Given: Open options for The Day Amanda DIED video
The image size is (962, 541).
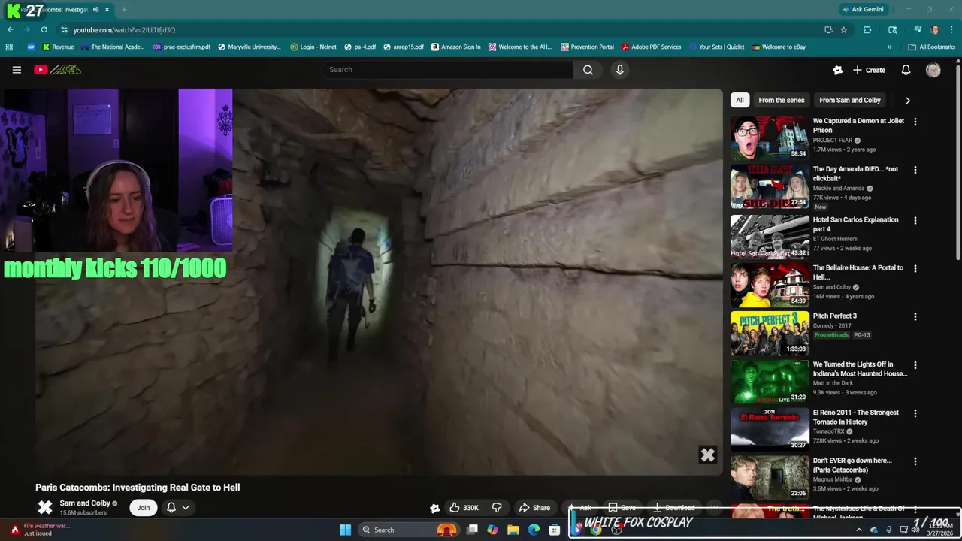Looking at the screenshot, I should [915, 170].
